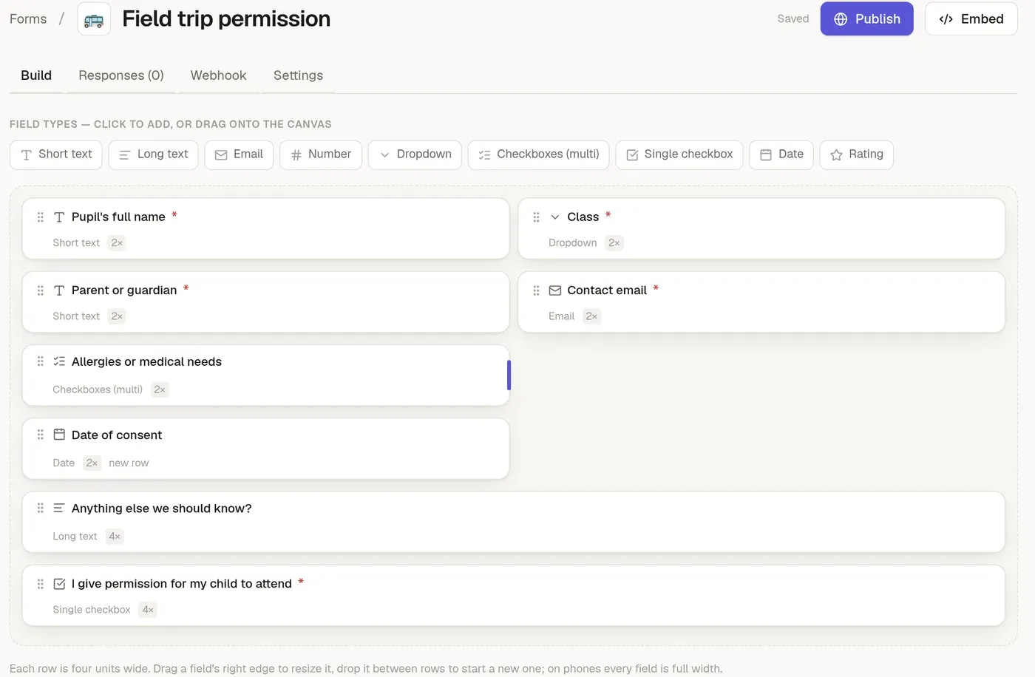Click the lines icon beside Anything else we should know
Image resolution: width=1035 pixels, height=677 pixels.
click(59, 508)
